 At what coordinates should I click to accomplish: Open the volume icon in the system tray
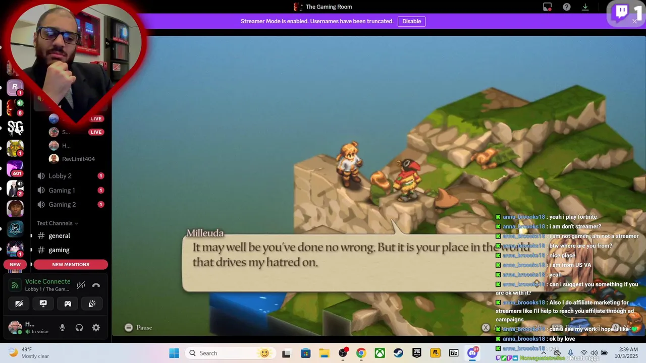594,353
